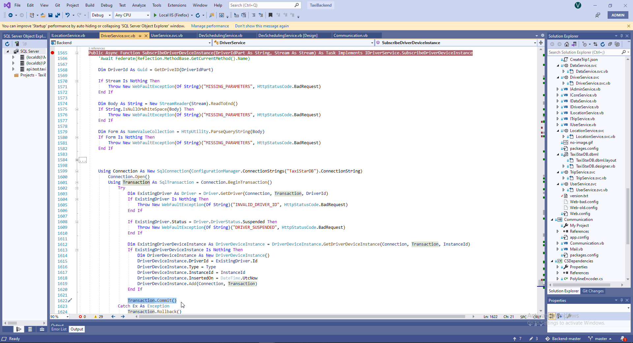The image size is (633, 343).
Task: Click Don't show this message again
Action: click(261, 26)
